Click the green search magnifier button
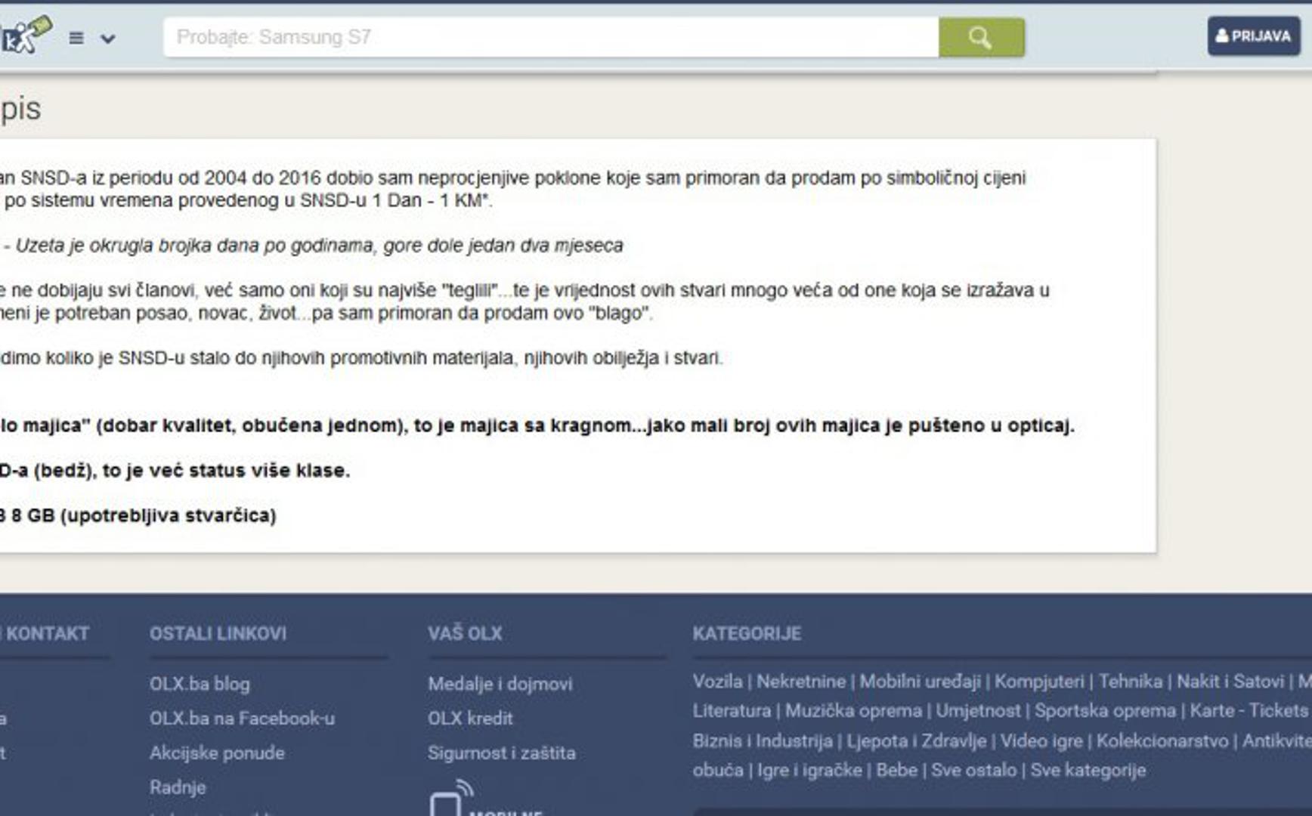The height and width of the screenshot is (816, 1312). (981, 37)
